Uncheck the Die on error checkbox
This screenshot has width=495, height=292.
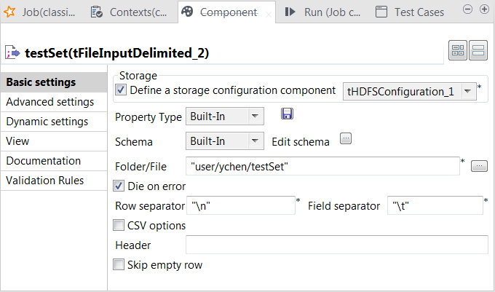119,186
